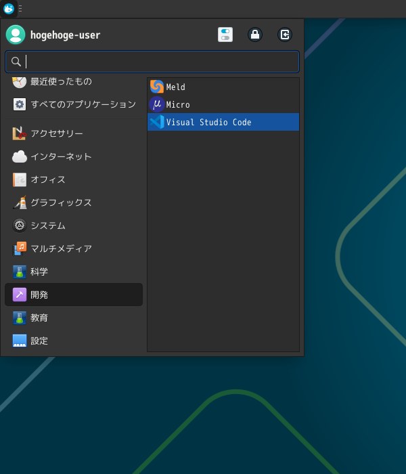Open the 科学 category
Image resolution: width=406 pixels, height=474 pixels.
[39, 272]
